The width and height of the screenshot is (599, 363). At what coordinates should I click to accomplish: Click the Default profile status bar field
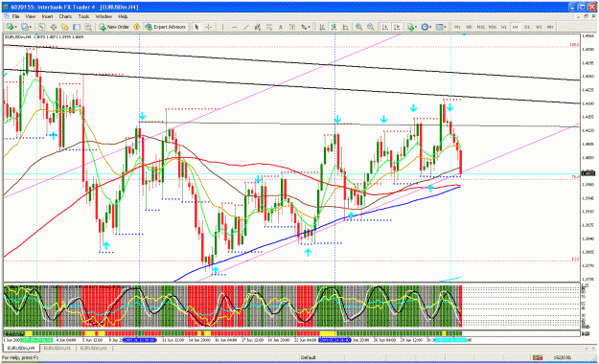[308, 357]
